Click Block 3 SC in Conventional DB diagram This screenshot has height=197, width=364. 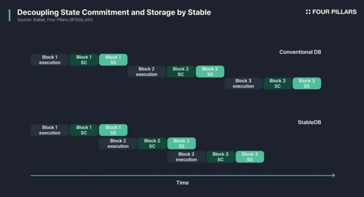click(277, 83)
